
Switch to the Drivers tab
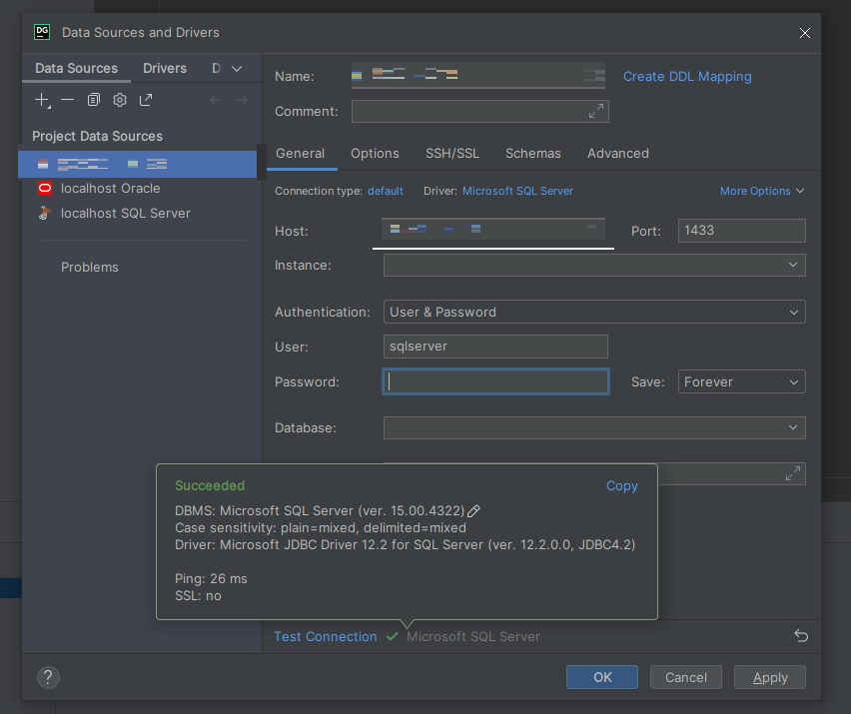pos(165,68)
